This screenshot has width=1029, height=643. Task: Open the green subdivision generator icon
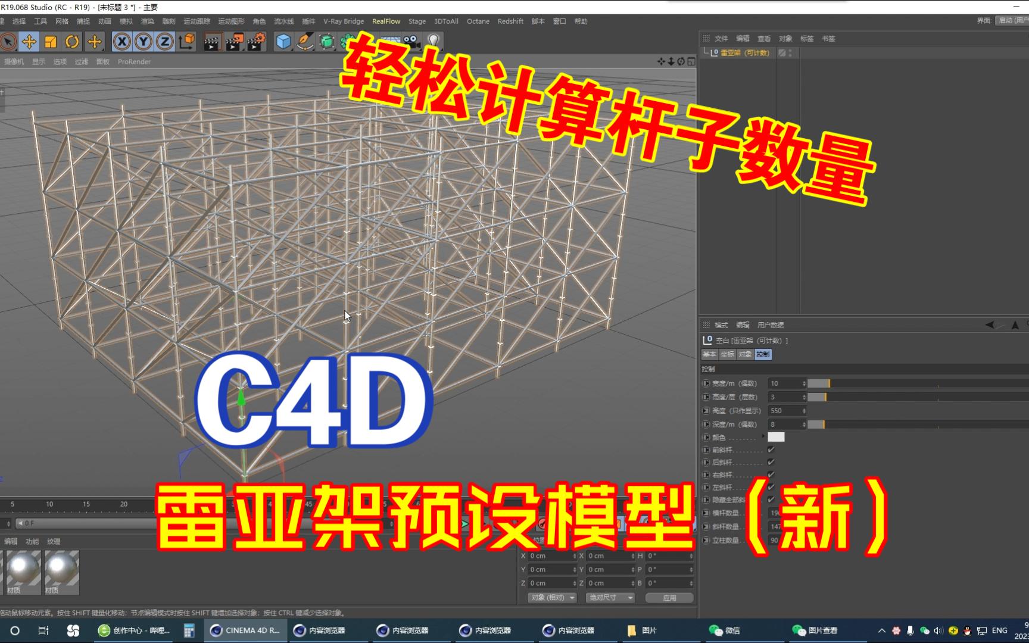327,42
